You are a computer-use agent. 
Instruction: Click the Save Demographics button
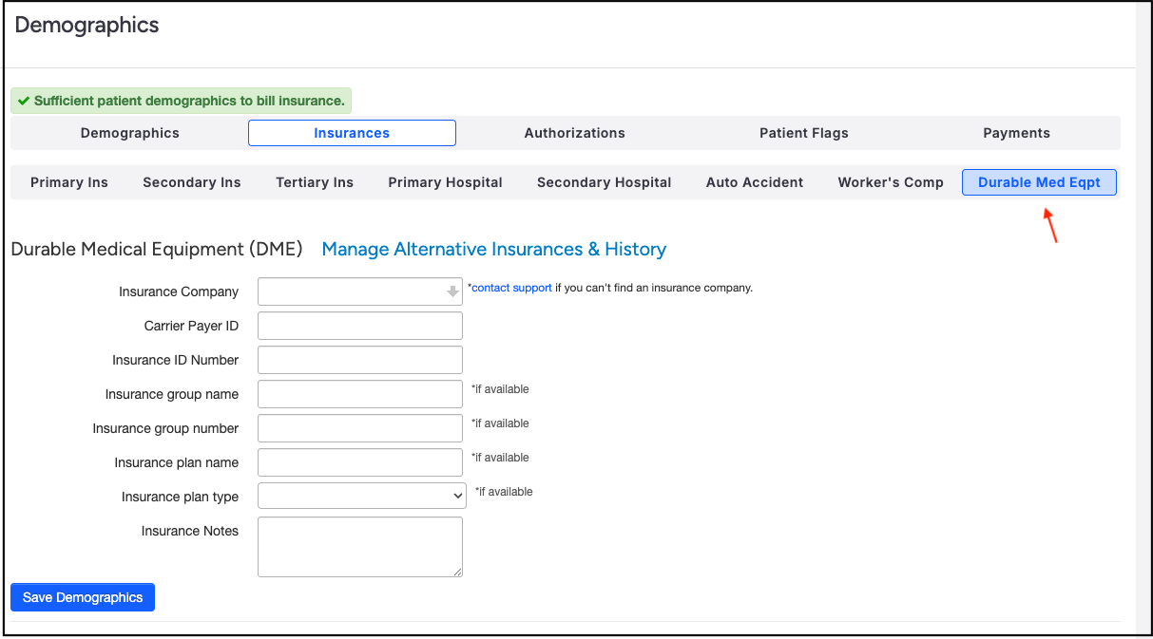[x=83, y=597]
